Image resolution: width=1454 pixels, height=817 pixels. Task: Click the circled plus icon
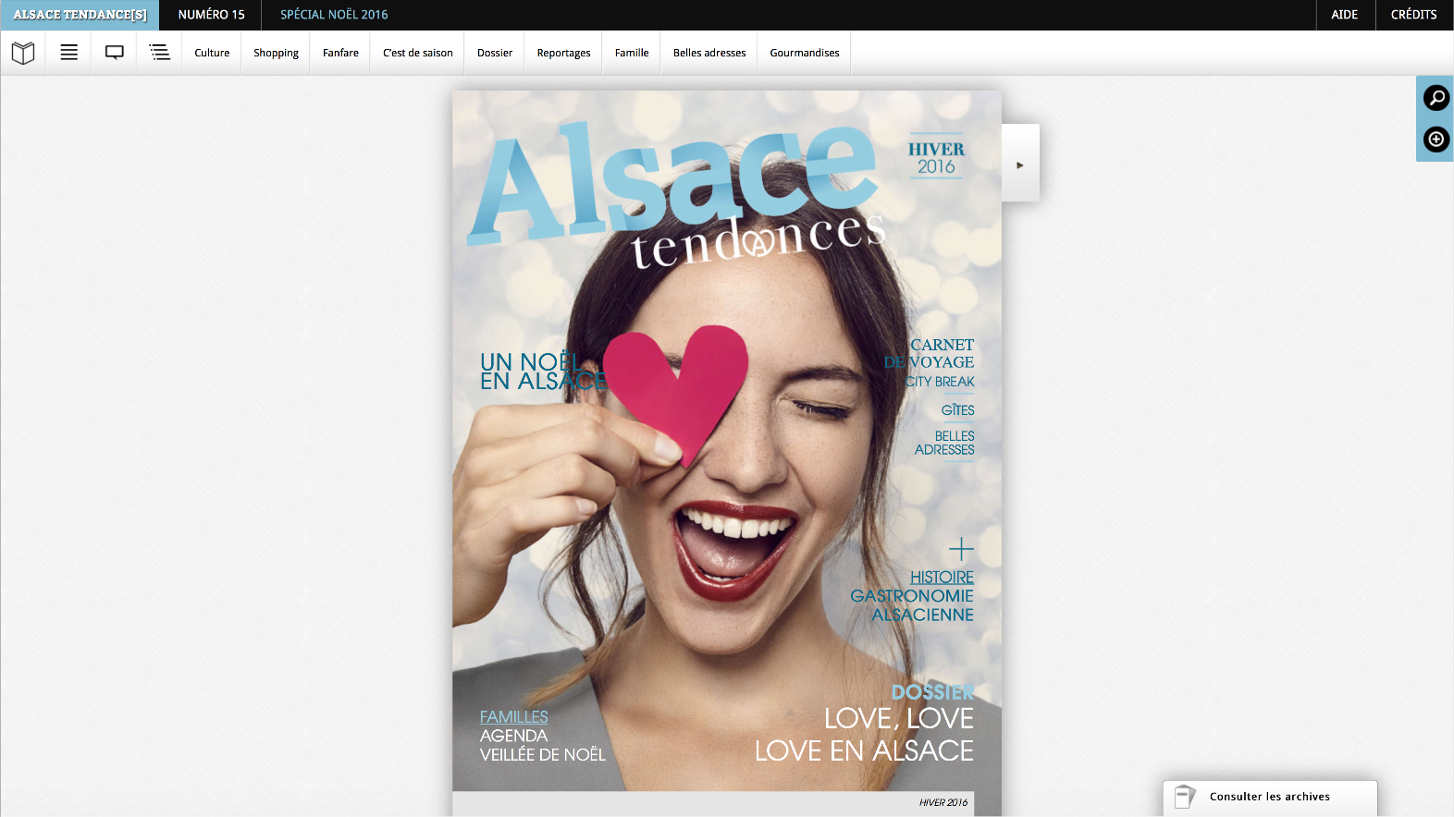point(1436,140)
